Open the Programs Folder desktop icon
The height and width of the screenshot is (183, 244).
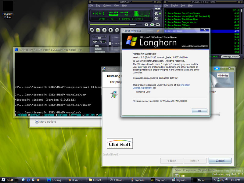(8, 10)
